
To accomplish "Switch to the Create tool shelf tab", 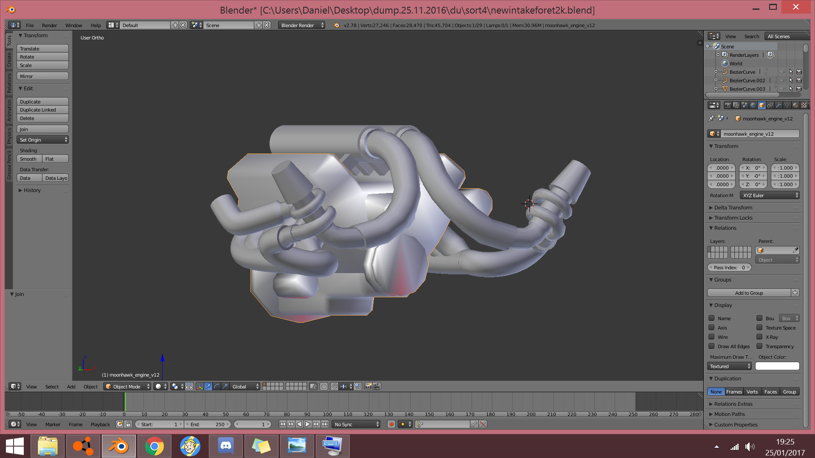I will (9, 60).
